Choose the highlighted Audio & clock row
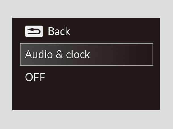Image resolution: width=173 pixels, height=129 pixels. pos(86,54)
